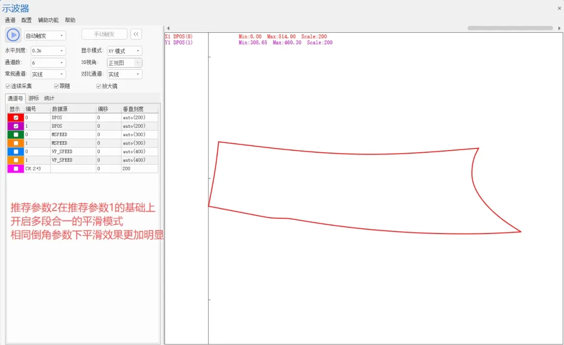Enable the orange MSPEED channel 1 display box
Viewport: 564px width, 345px height.
(x=16, y=143)
